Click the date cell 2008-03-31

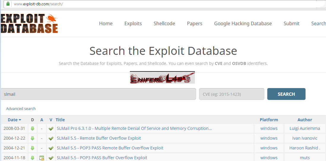click(x=14, y=128)
